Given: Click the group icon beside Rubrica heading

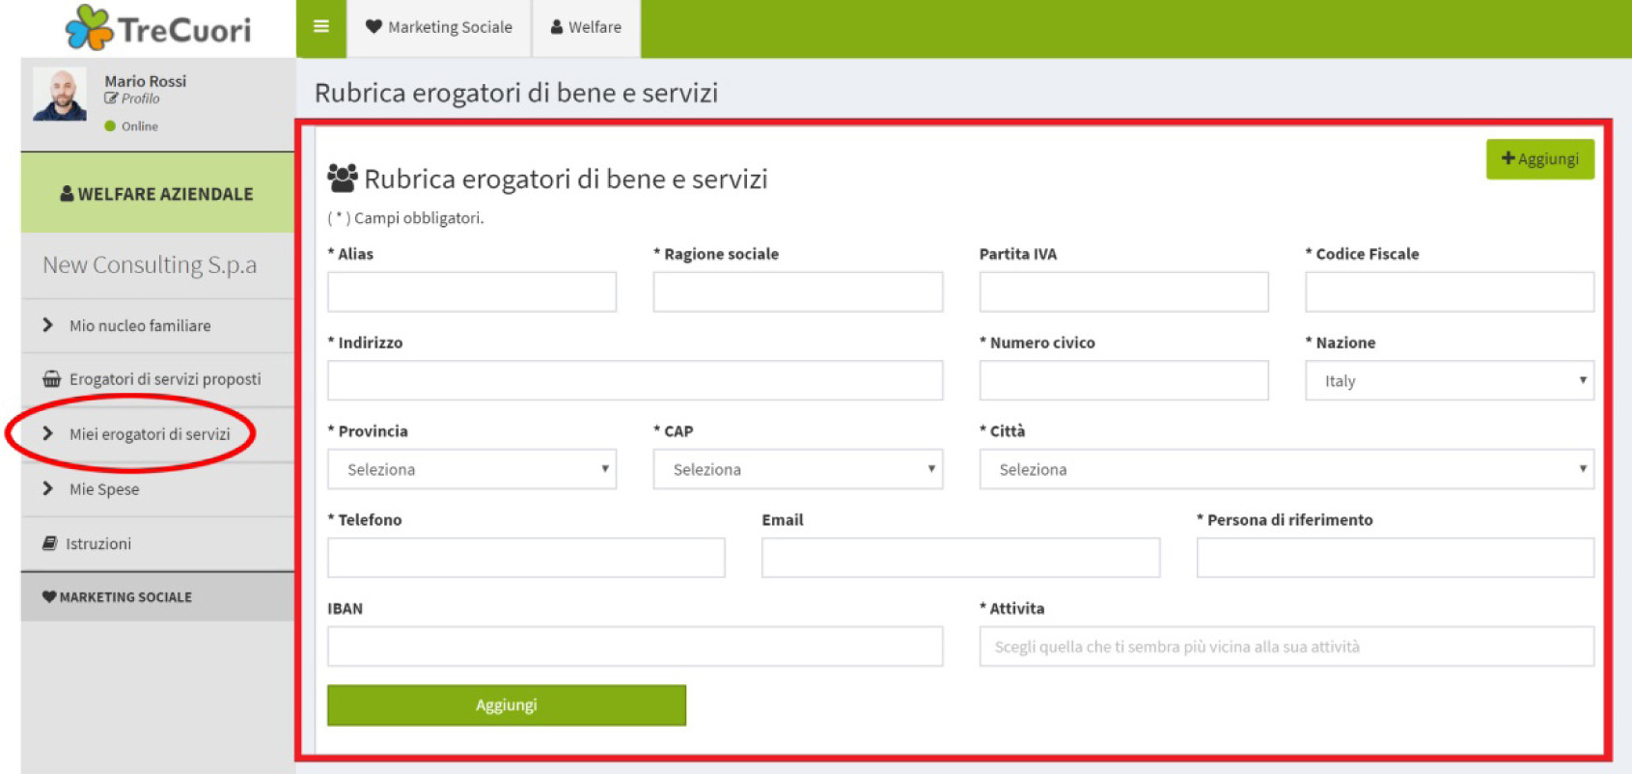Looking at the screenshot, I should point(342,178).
